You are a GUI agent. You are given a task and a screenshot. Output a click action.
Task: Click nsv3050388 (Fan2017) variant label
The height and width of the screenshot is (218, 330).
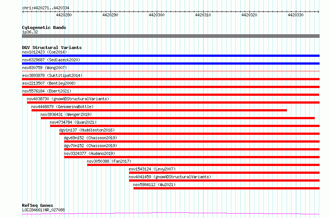point(109,161)
